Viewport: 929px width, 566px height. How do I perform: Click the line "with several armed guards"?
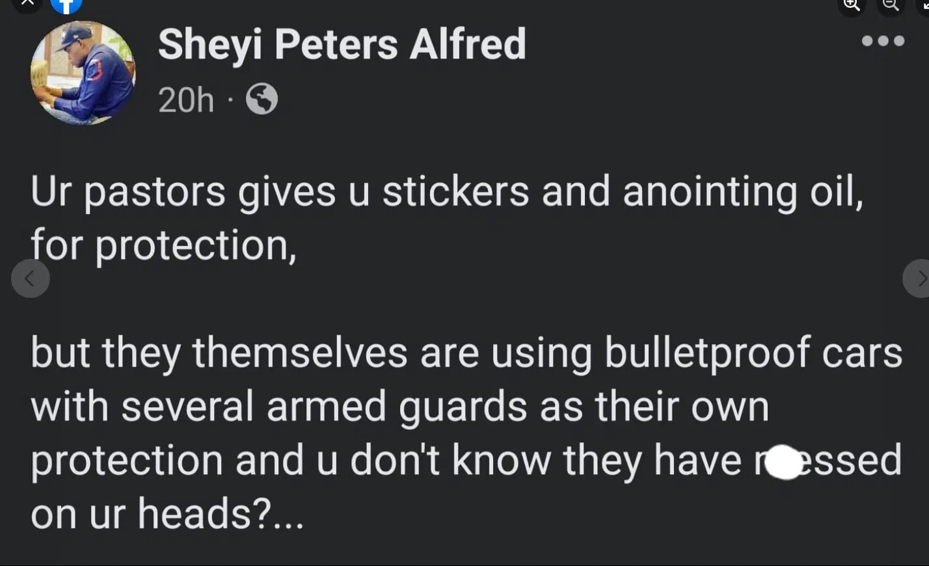(x=399, y=407)
